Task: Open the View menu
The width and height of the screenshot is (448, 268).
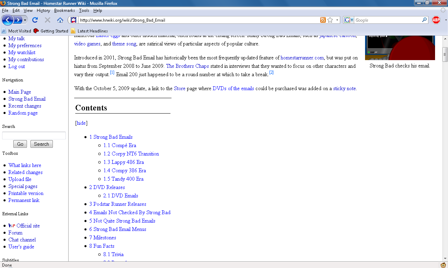Action: pos(28,10)
